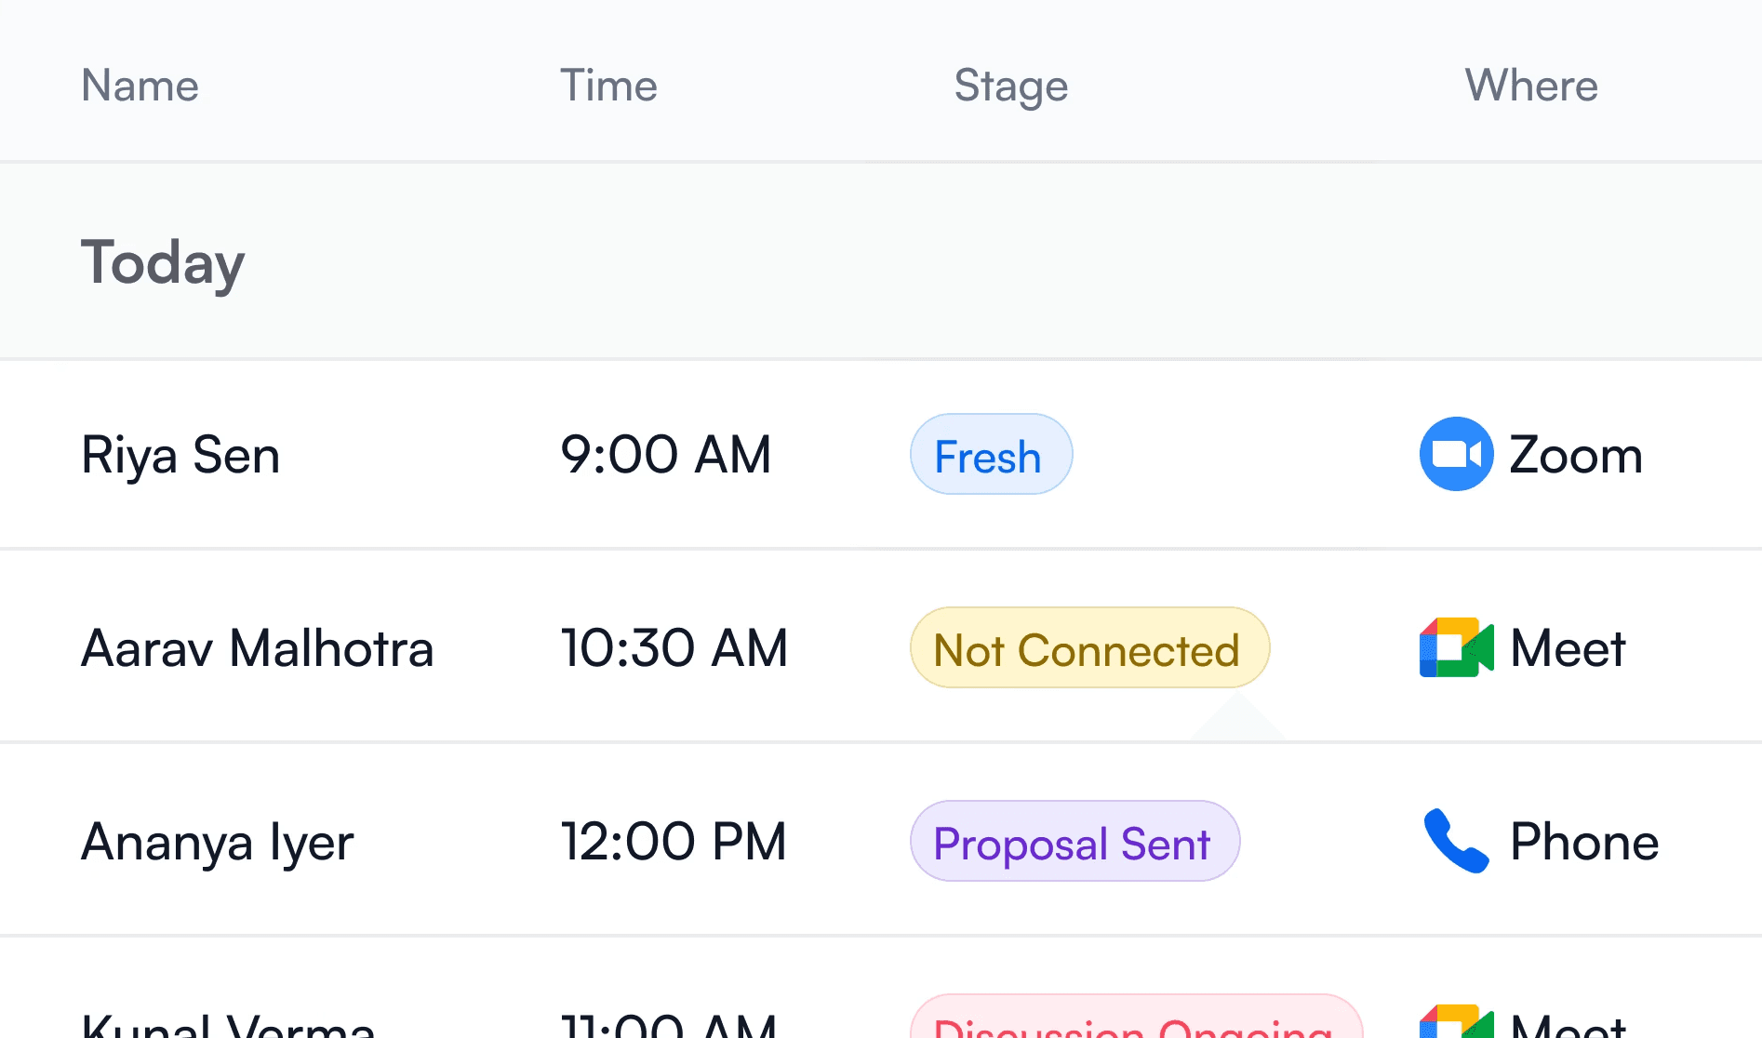Click the Zoom icon for Riya Sen
The height and width of the screenshot is (1038, 1762).
click(1454, 455)
